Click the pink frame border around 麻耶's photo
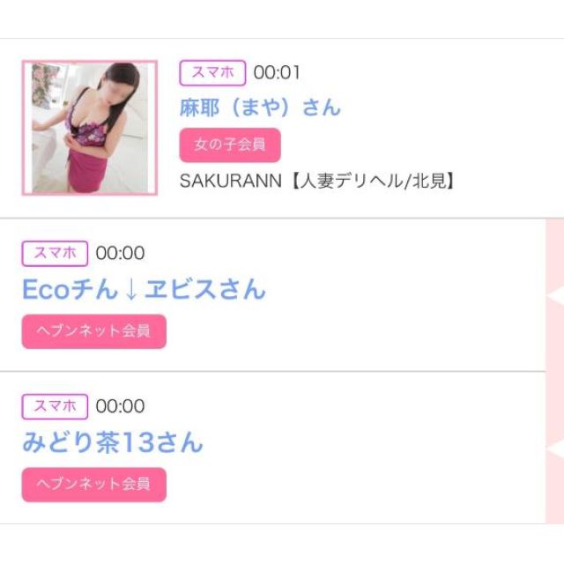The height and width of the screenshot is (564, 564). (24, 128)
